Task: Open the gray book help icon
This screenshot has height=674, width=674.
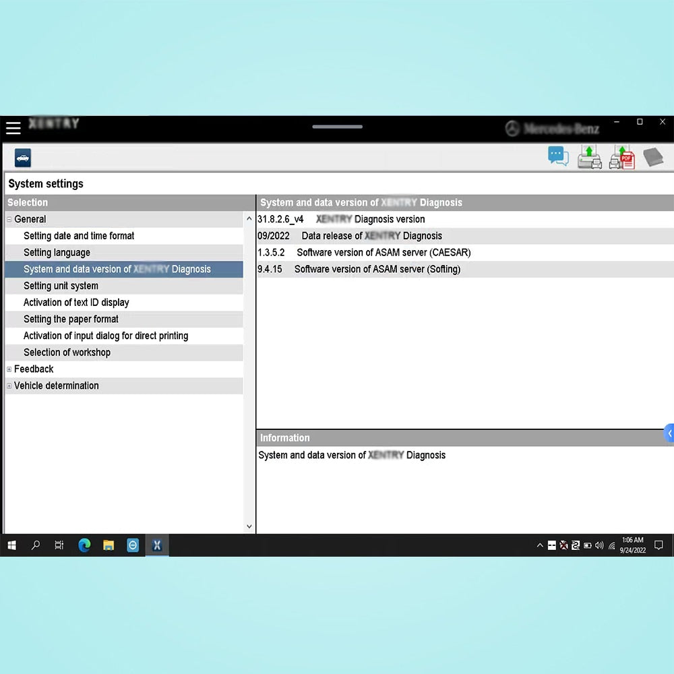Action: 653,157
